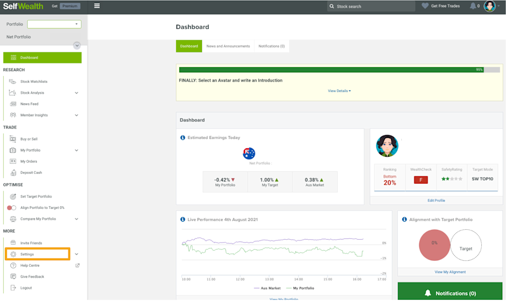Select the green Dashboard tab
The width and height of the screenshot is (506, 301).
[x=189, y=46]
